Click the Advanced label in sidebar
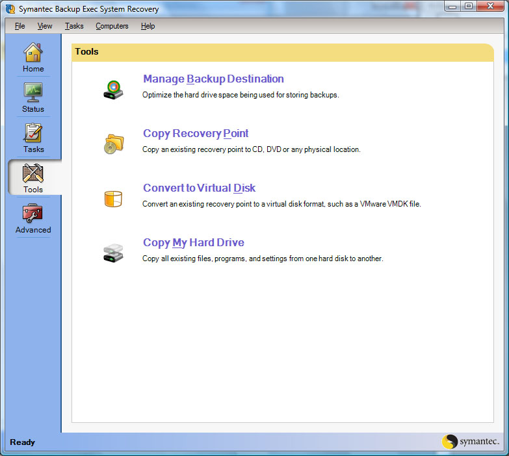The image size is (509, 456). point(33,229)
